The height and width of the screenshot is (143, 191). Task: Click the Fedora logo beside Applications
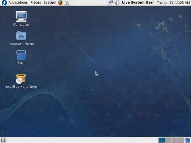pyautogui.click(x=4, y=2)
